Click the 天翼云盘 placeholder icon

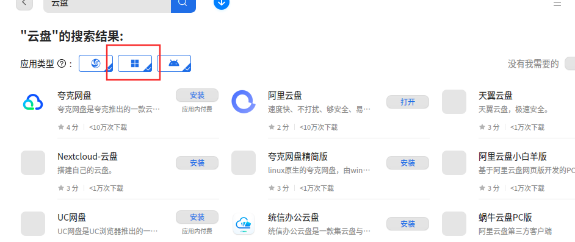[454, 102]
